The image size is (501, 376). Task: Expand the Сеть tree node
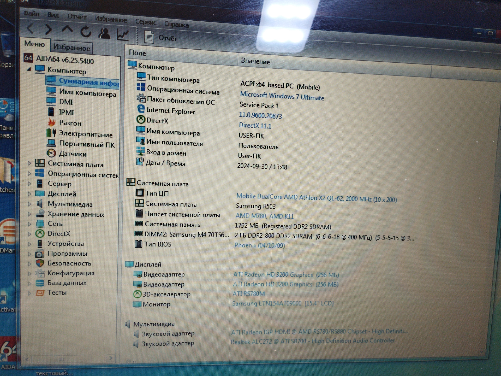coord(29,224)
